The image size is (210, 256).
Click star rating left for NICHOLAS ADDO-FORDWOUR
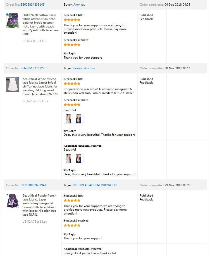click(72, 200)
